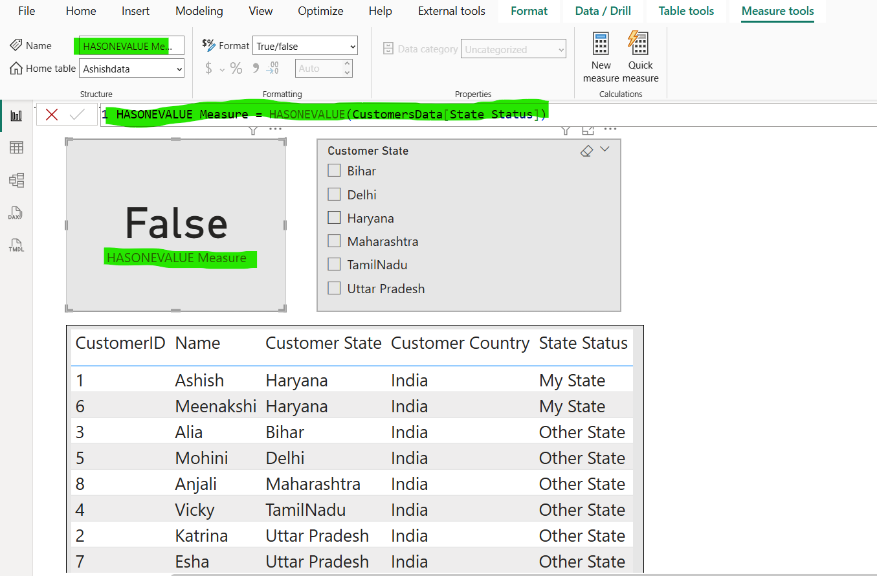Open Model view in left sidebar

click(16, 180)
